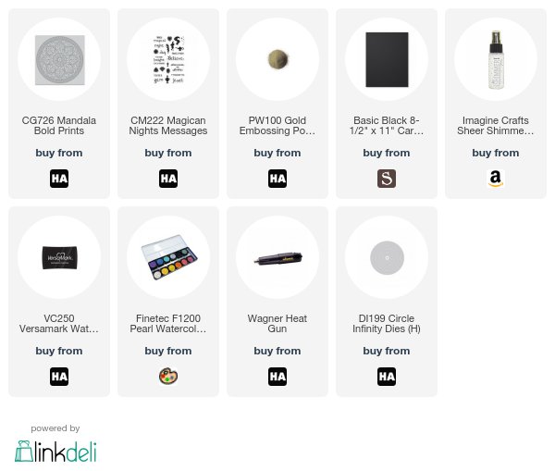Select the Finetec pearl watercolor palette image
Image resolution: width=555 pixels, height=471 pixels.
pyautogui.click(x=169, y=257)
